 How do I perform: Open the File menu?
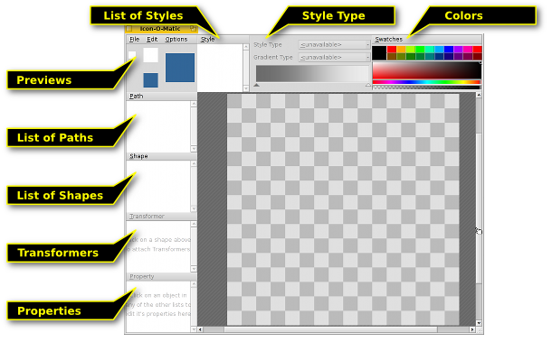coord(134,40)
